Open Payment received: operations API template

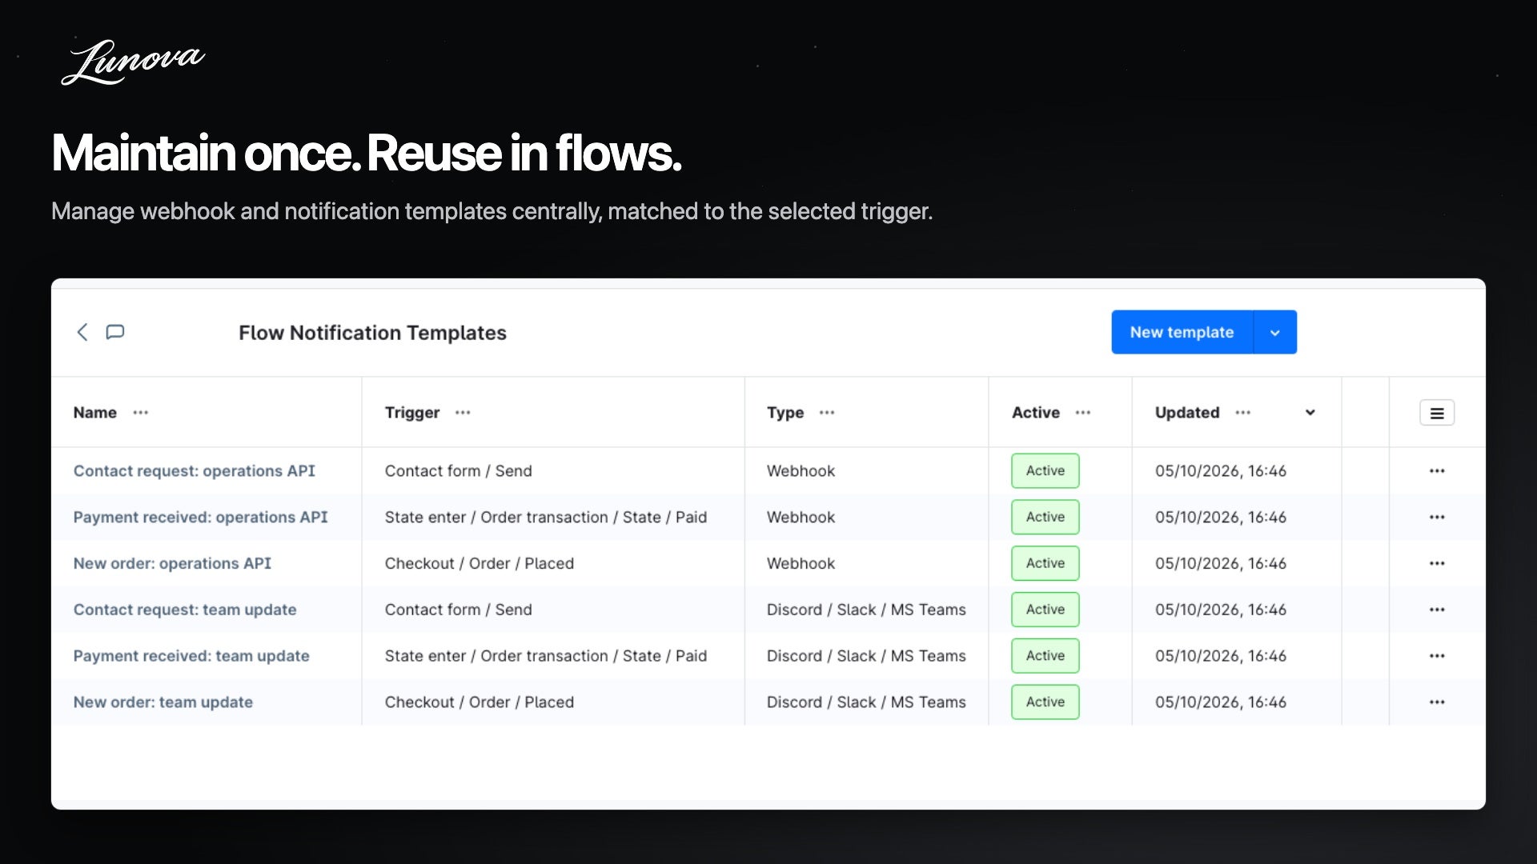(x=200, y=518)
